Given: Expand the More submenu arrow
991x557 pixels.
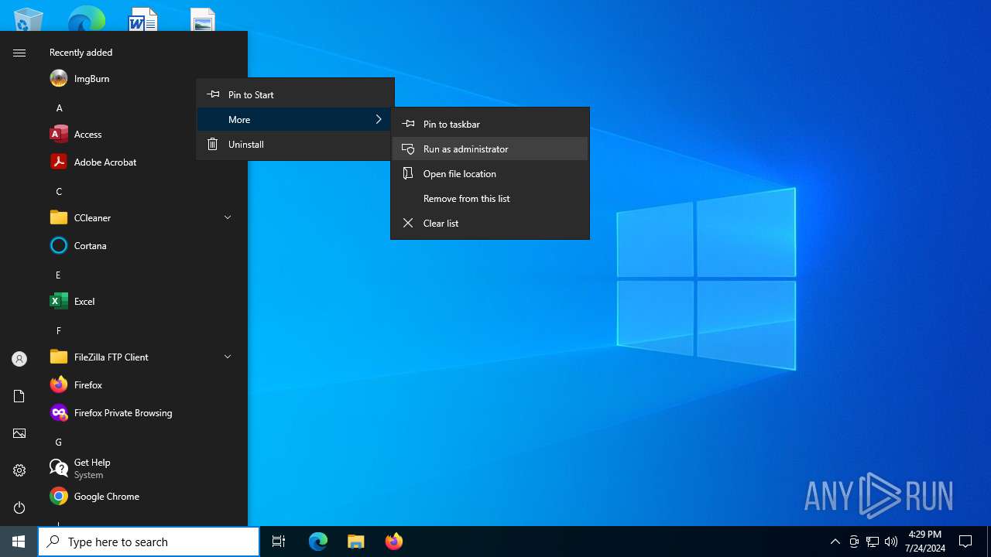Looking at the screenshot, I should pyautogui.click(x=379, y=119).
